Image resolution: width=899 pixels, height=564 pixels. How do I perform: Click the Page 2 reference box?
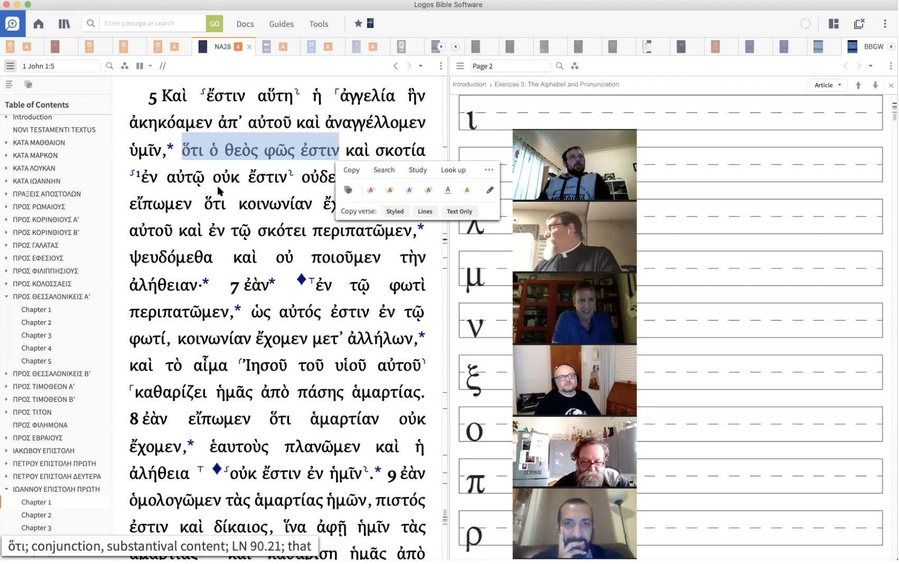tap(510, 66)
